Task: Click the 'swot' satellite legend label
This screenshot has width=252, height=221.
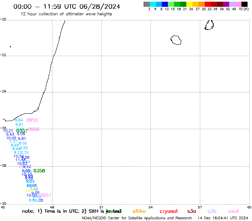Action: 234,211
